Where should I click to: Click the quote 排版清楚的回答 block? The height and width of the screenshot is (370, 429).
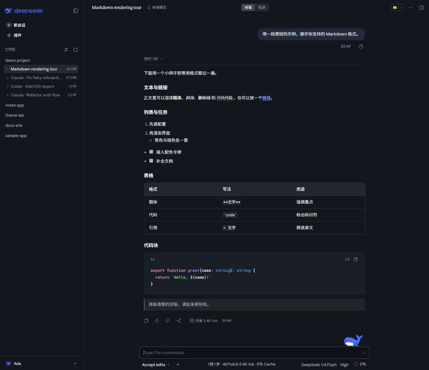click(254, 305)
